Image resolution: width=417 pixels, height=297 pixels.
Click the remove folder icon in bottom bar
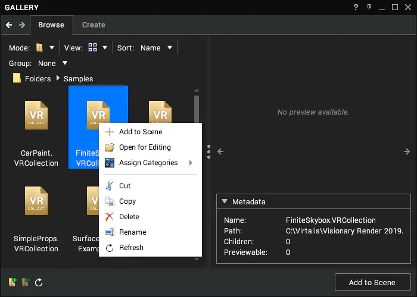click(x=26, y=282)
